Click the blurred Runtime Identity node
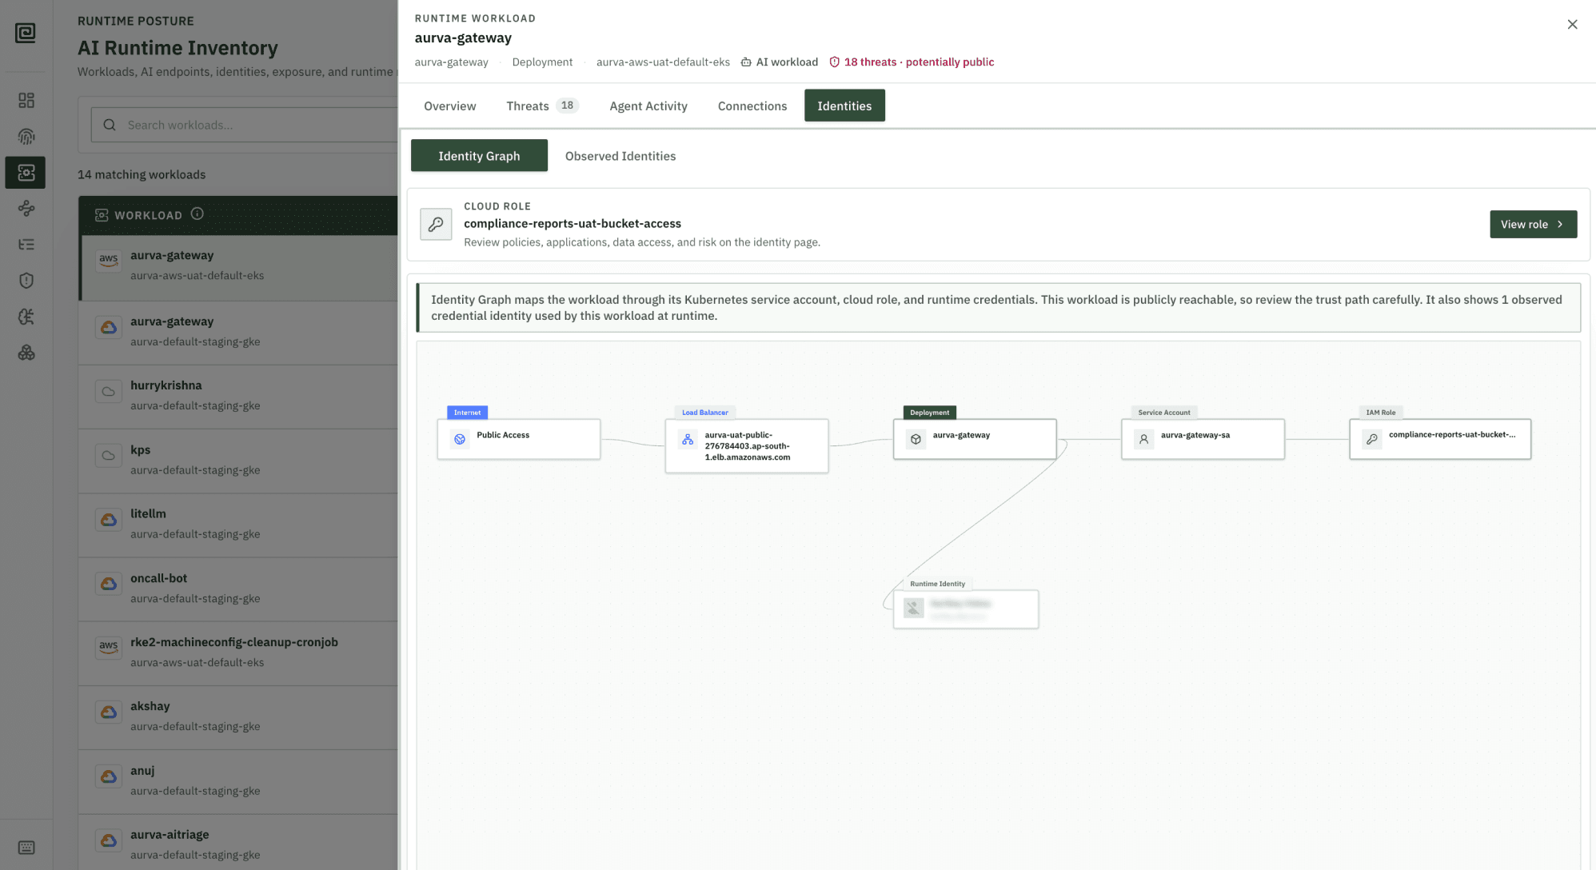The height and width of the screenshot is (870, 1596). (x=966, y=609)
